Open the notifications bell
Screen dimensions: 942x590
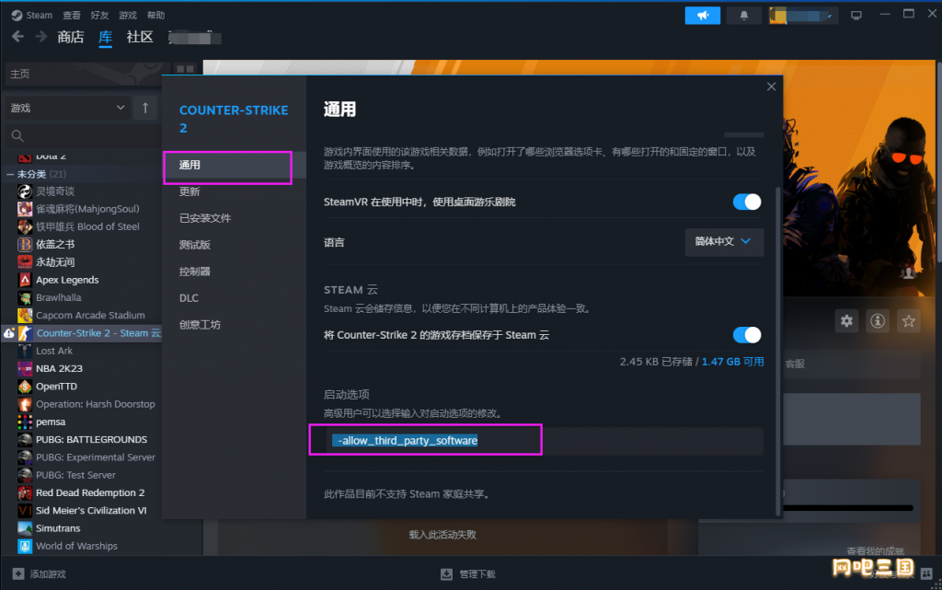tap(743, 16)
